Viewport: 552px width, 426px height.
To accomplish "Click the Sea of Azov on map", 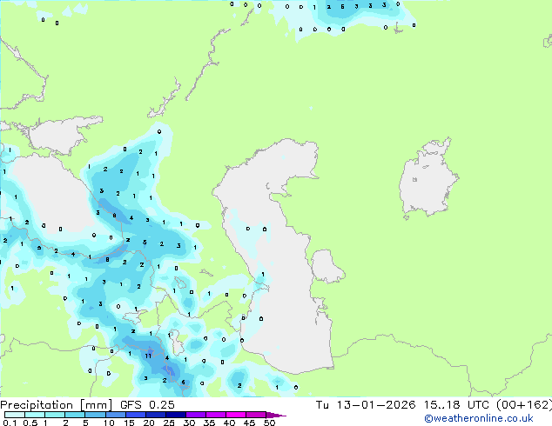I will 60,136.
